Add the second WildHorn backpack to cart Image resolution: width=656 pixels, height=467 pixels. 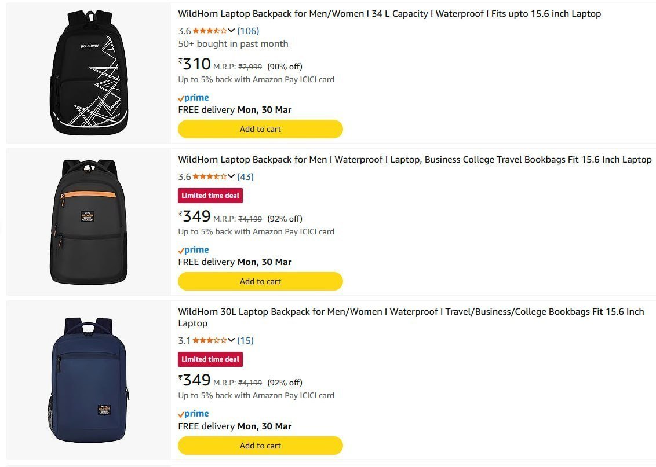click(x=260, y=281)
